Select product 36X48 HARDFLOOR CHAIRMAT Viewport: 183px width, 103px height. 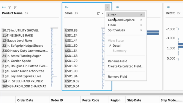24,86
